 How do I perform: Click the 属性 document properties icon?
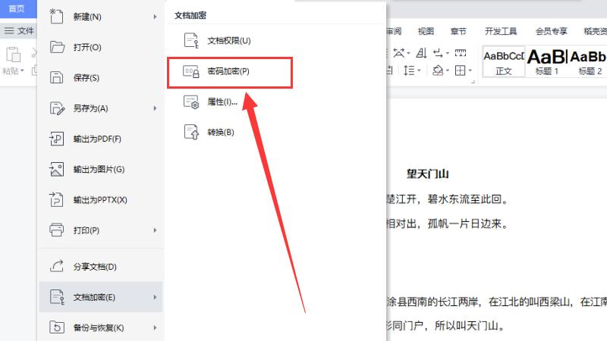[x=188, y=102]
